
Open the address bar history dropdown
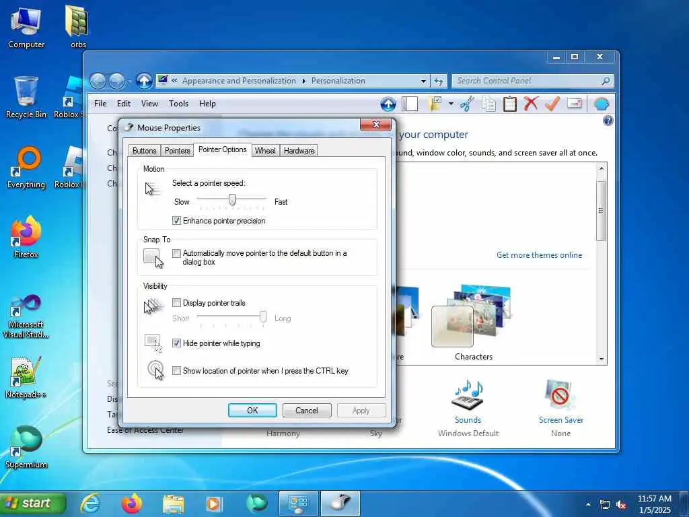(x=423, y=81)
